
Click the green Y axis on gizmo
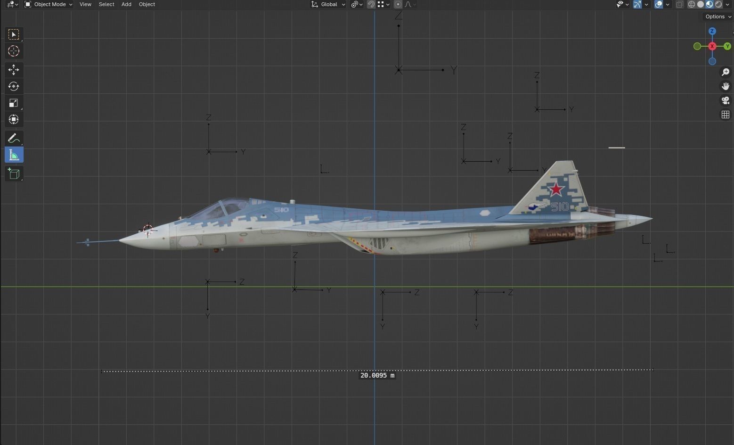727,46
